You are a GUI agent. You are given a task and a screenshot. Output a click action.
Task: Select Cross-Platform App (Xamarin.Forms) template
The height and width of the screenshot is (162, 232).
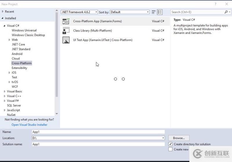point(115,21)
